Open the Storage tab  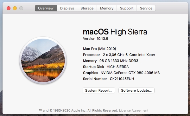click(x=87, y=8)
